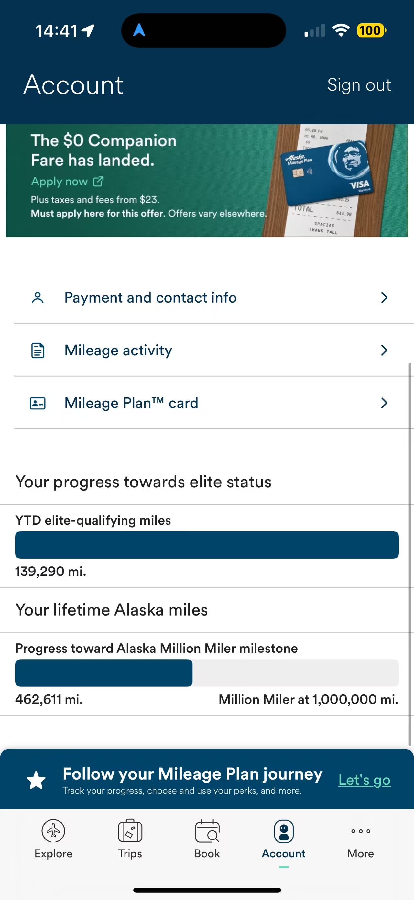Tap the Let's go link

pos(365,780)
